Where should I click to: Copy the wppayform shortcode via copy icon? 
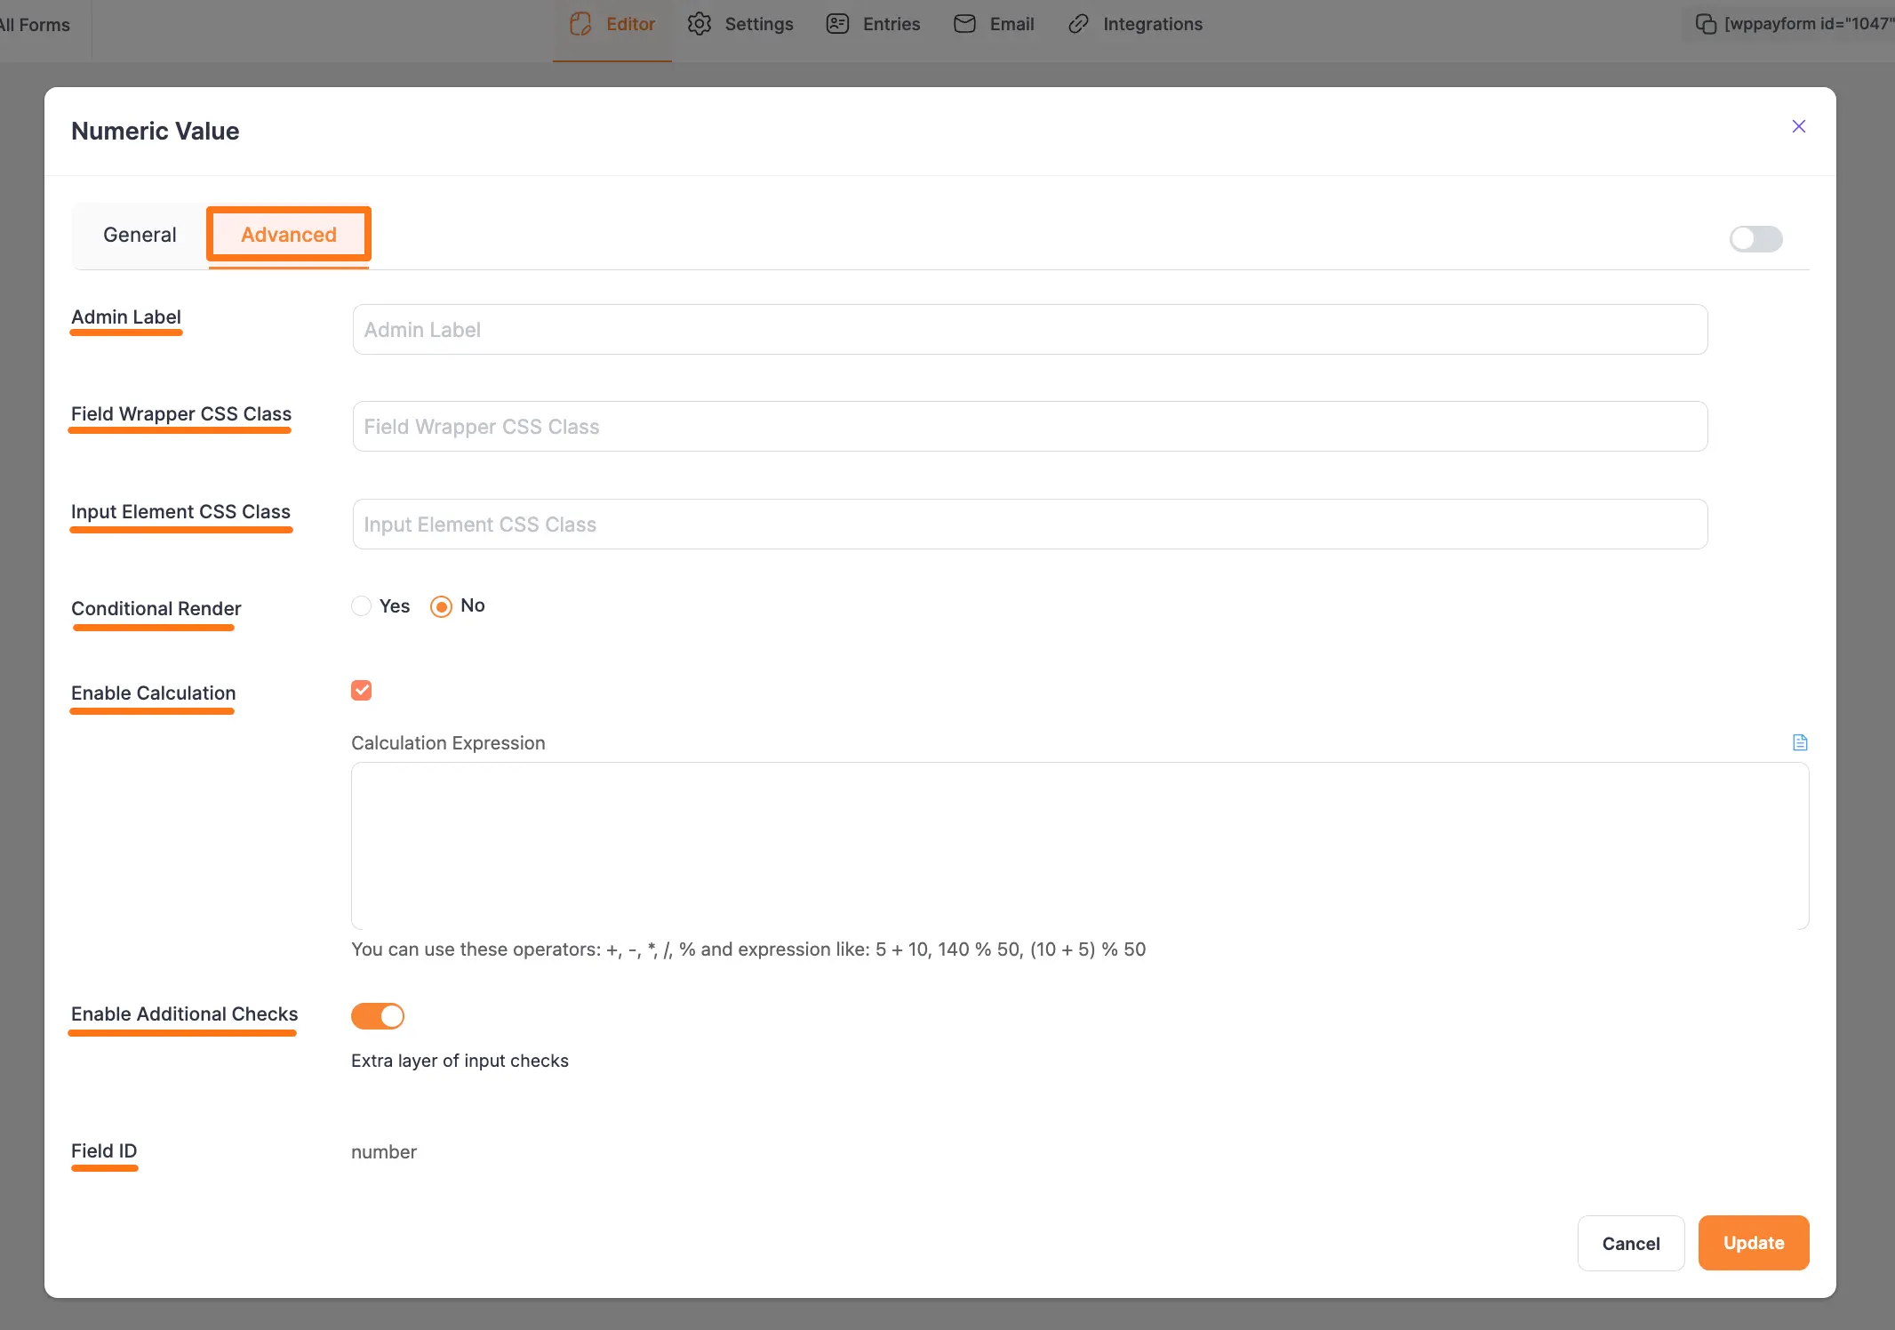click(1705, 24)
